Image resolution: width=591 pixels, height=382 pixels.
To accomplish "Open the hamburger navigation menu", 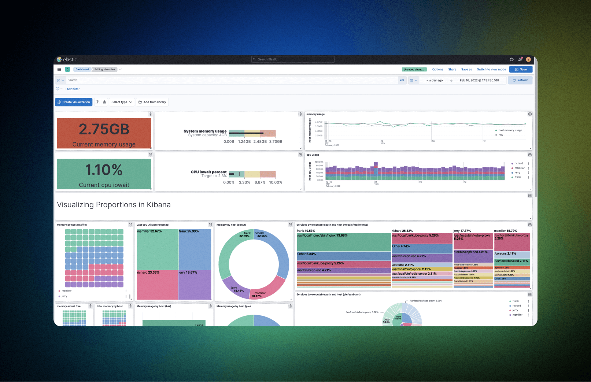I will (59, 69).
